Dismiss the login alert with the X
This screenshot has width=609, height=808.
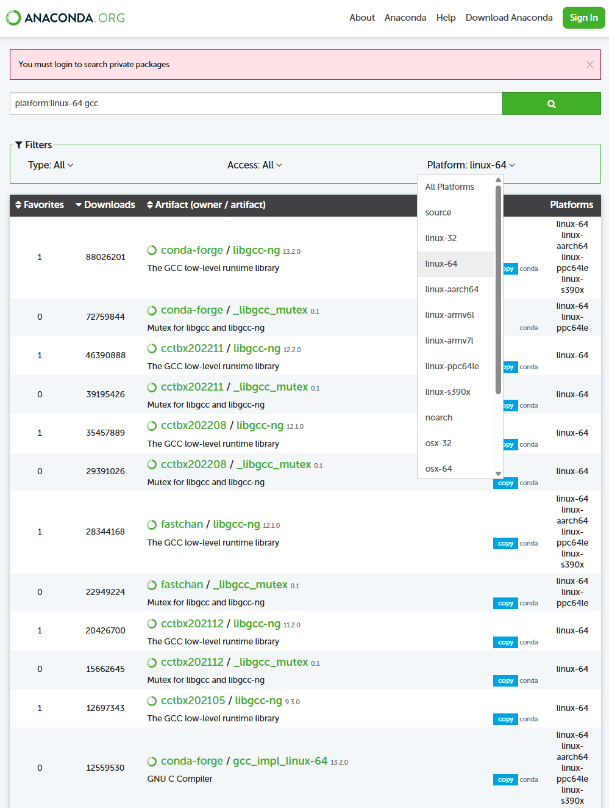point(589,65)
